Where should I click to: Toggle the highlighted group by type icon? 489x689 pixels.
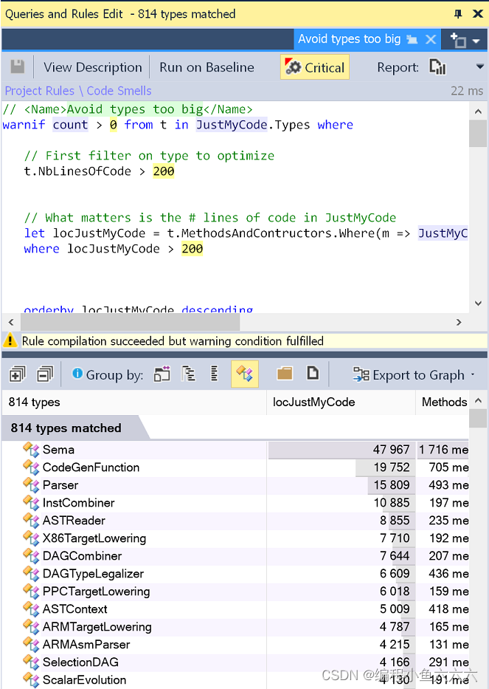(x=245, y=374)
